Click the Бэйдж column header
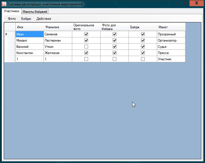205x163 pixels. [x=143, y=27]
